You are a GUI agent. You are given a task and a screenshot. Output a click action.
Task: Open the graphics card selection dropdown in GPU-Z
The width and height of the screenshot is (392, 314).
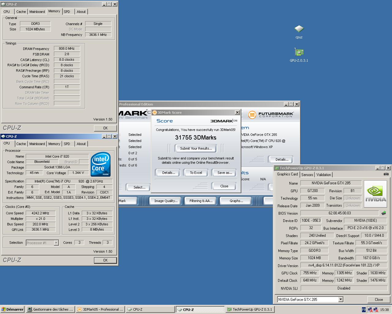[341, 300]
